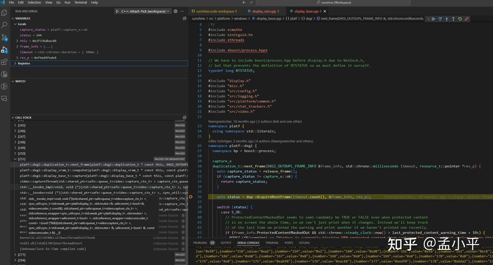The width and height of the screenshot is (493, 265).
Task: Open the Source Control view
Action: [4, 37]
